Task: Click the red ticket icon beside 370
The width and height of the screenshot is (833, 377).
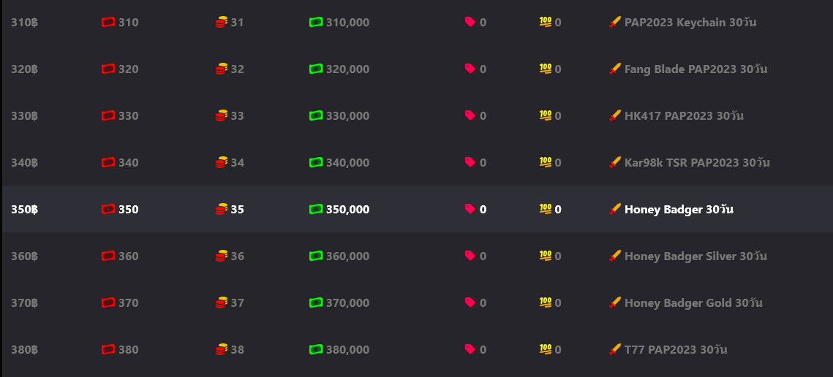Action: click(108, 302)
